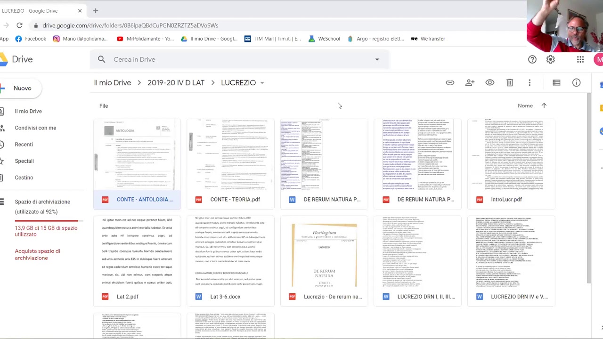Open a new browser tab with the plus icon

(x=96, y=10)
